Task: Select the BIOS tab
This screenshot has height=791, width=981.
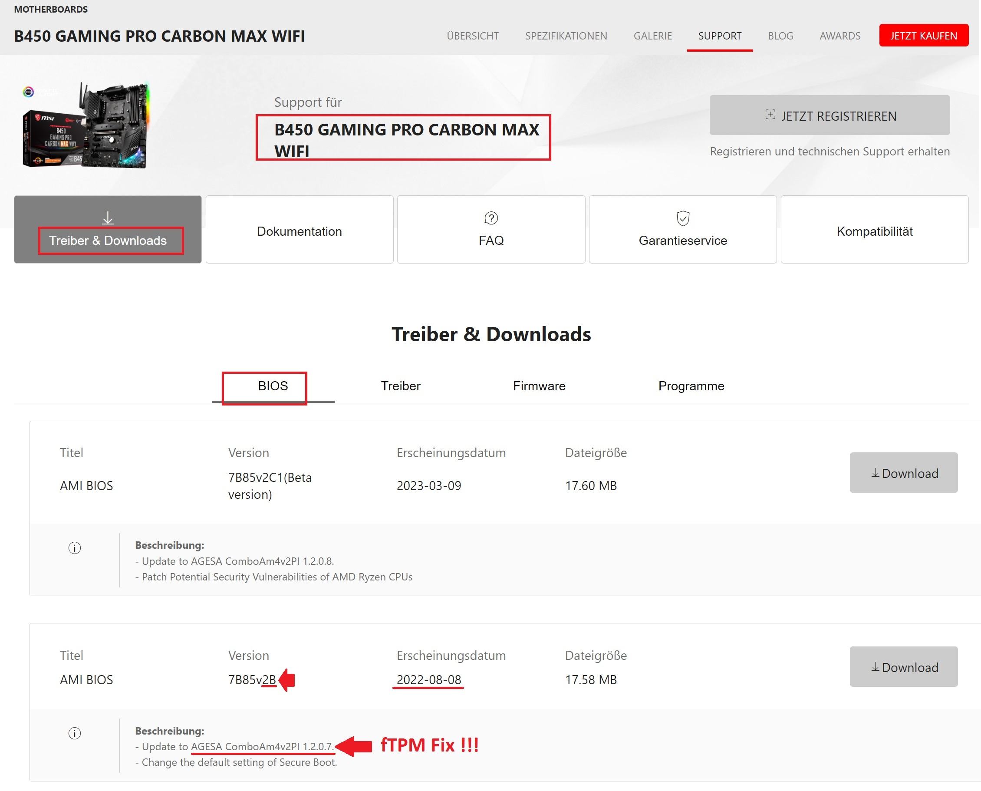Action: 273,386
